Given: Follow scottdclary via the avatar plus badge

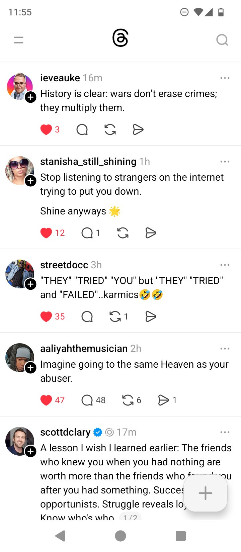Looking at the screenshot, I should click(31, 451).
